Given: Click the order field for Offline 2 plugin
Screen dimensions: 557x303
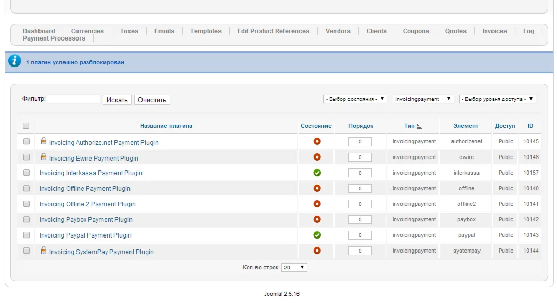Looking at the screenshot, I should (x=360, y=204).
